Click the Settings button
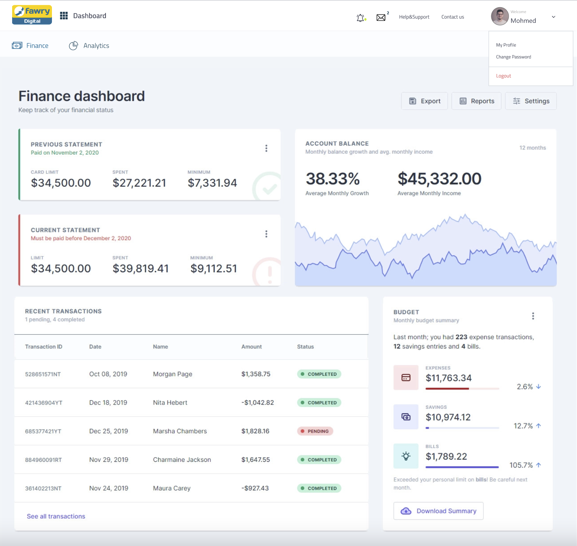This screenshot has width=577, height=546. coord(531,101)
